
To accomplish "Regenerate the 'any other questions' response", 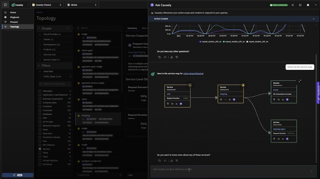I will click(165, 57).
